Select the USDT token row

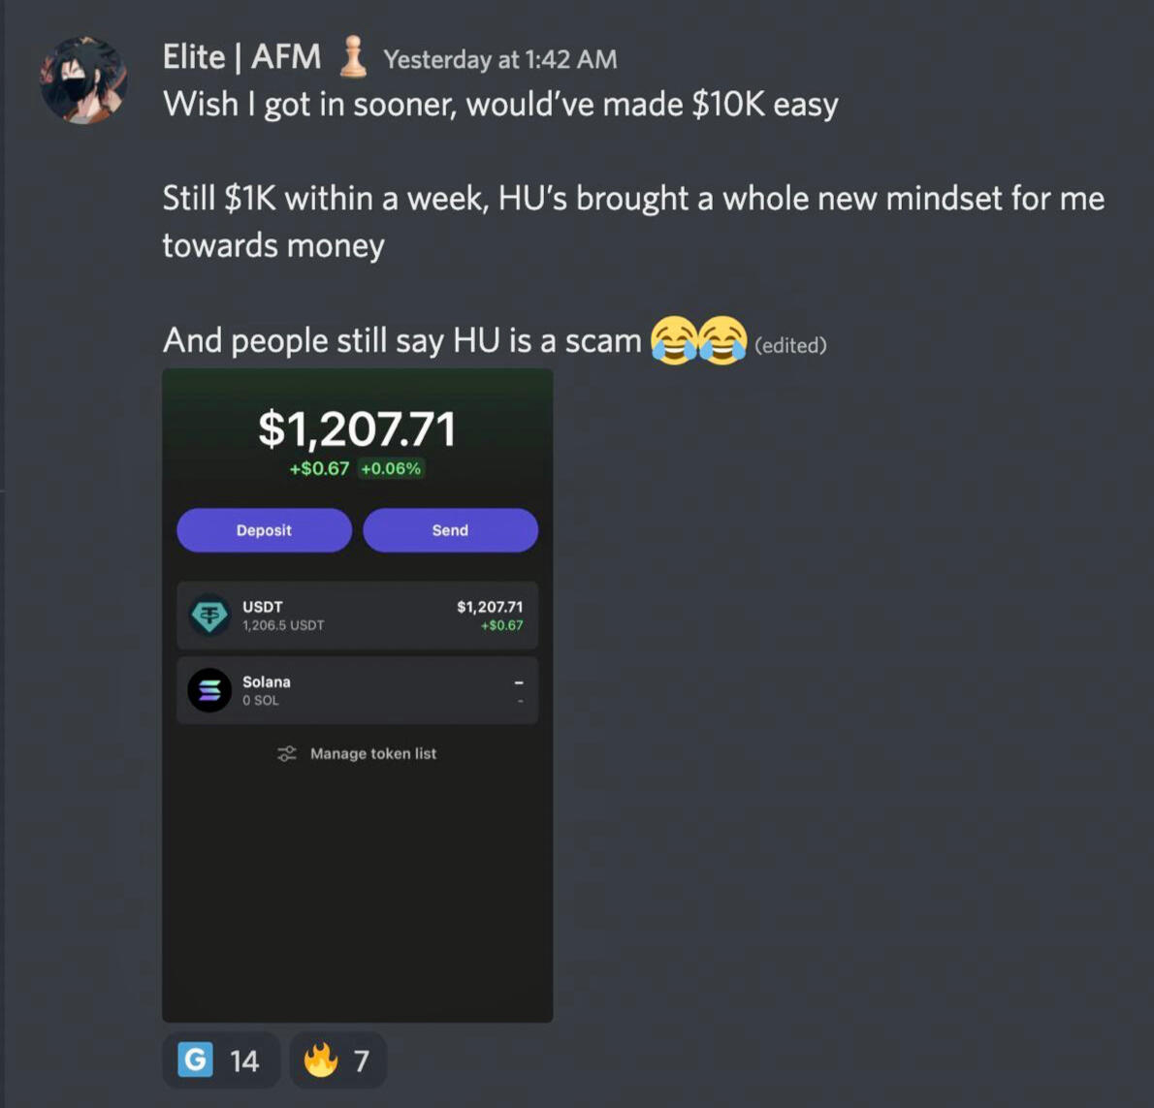click(x=358, y=616)
